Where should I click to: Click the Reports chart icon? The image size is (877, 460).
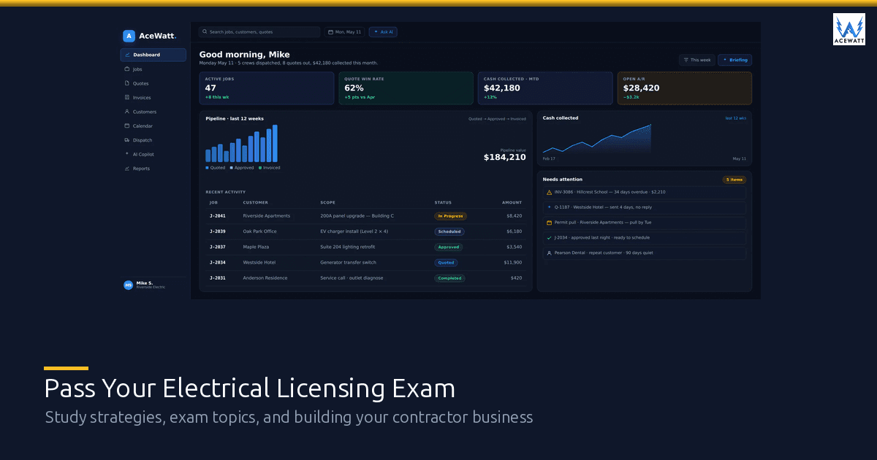[x=127, y=169]
